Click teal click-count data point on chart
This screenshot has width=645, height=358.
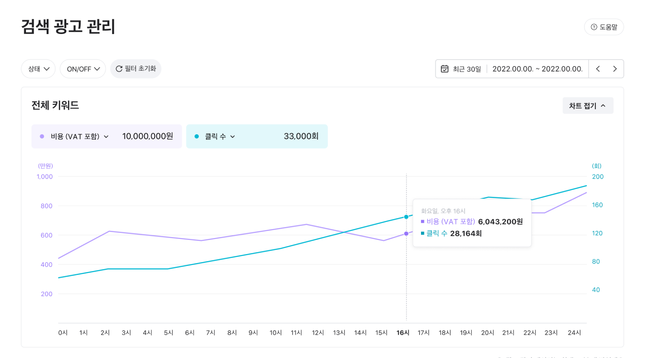coord(406,217)
